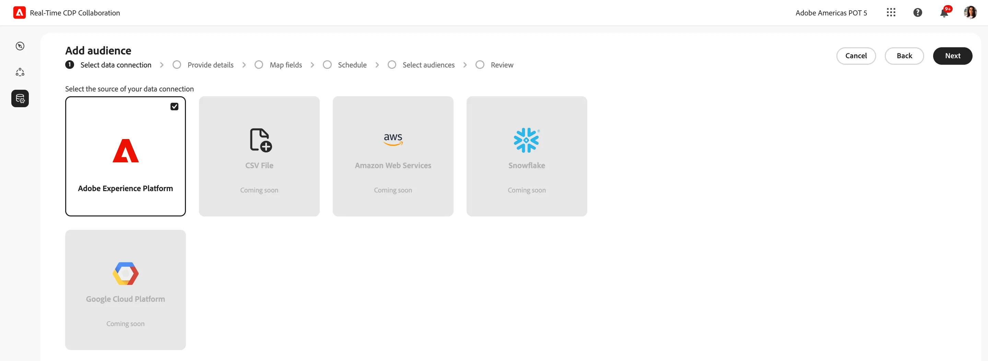Go to the Map fields step label

[x=286, y=65]
